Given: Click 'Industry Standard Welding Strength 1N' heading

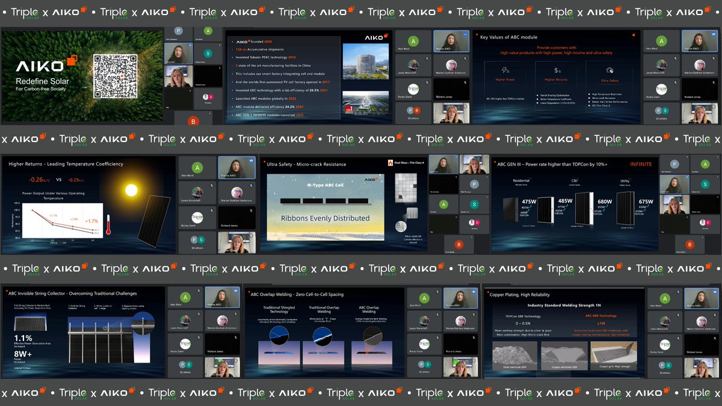Looking at the screenshot, I should (564, 306).
